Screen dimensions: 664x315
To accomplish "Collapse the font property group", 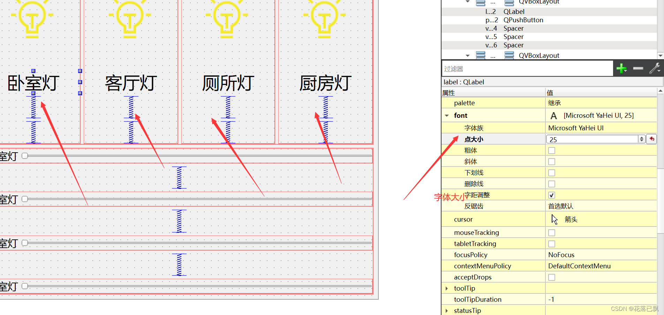I will [447, 115].
